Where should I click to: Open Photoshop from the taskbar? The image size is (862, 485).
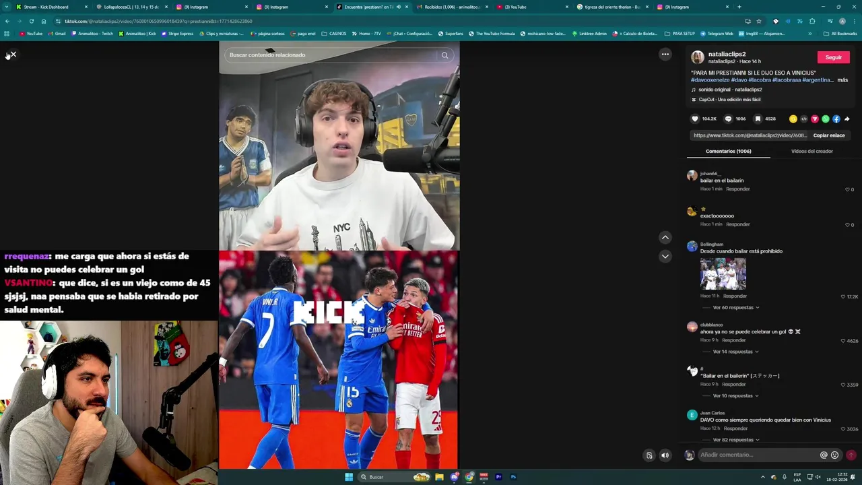[513, 477]
